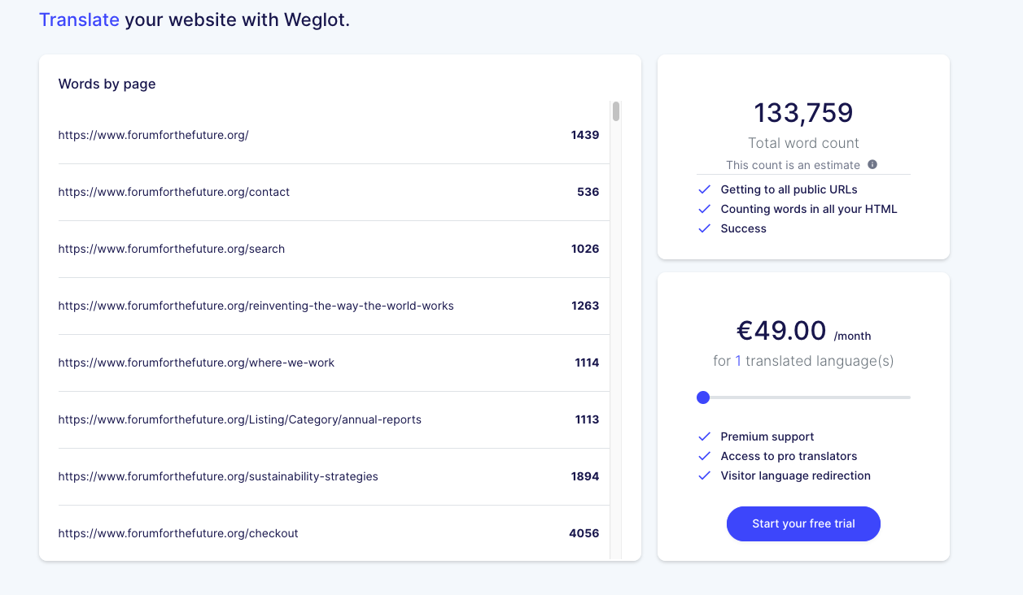Select the /contact page URL
Image resolution: width=1023 pixels, height=595 pixels.
pos(173,192)
